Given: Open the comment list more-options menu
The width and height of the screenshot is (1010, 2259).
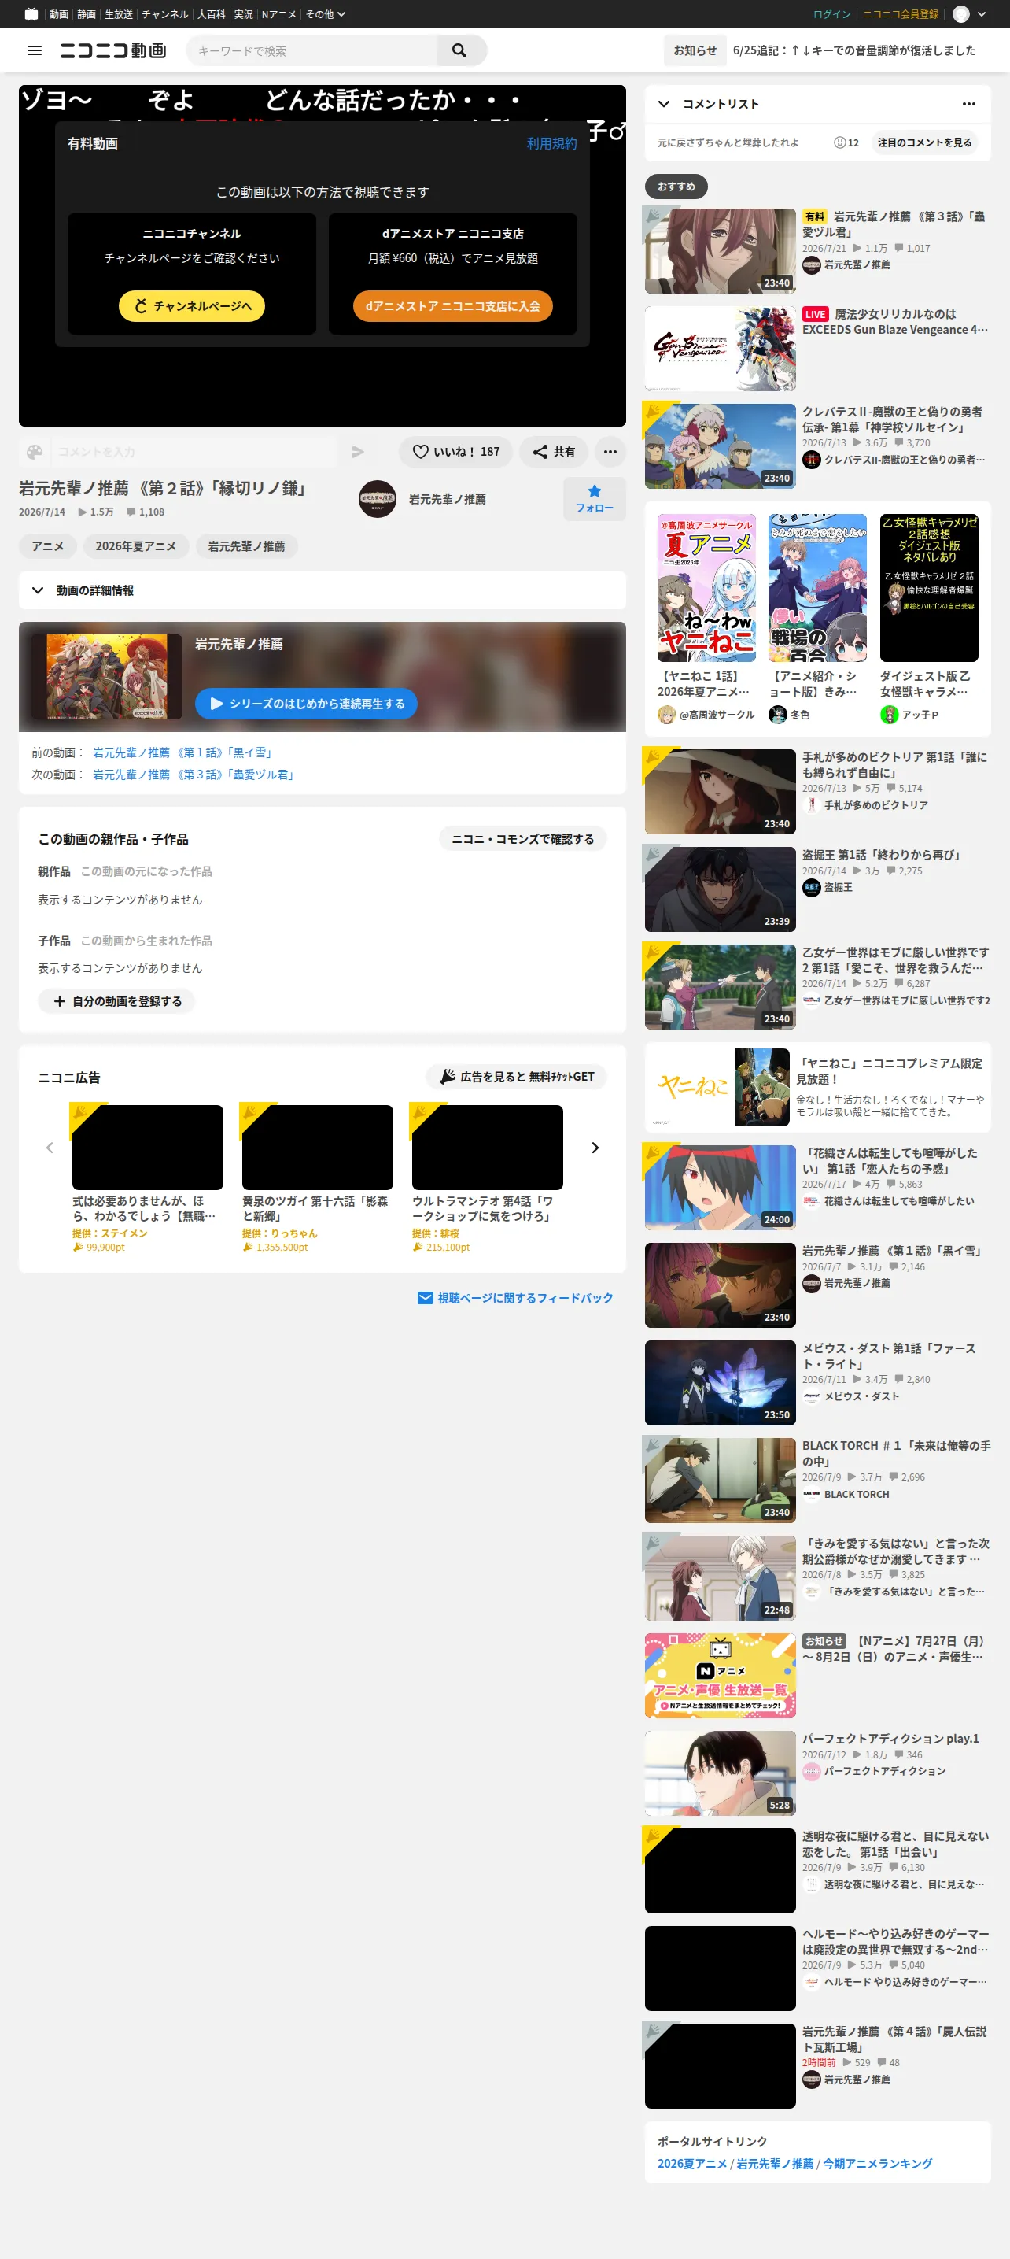Looking at the screenshot, I should pyautogui.click(x=969, y=103).
